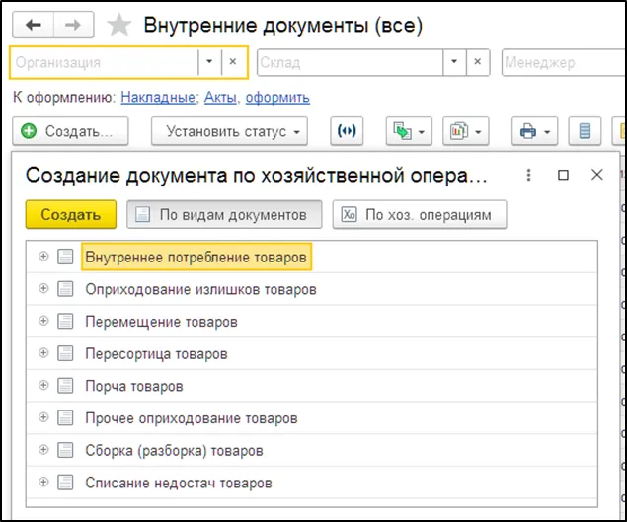
Task: Close the Создание документа dialog
Action: (x=597, y=175)
